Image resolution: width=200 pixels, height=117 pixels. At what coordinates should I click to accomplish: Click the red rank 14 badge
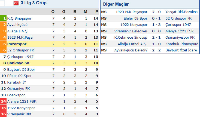3,101
